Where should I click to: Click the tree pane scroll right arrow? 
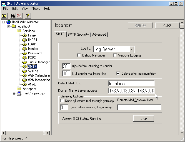point(47,133)
